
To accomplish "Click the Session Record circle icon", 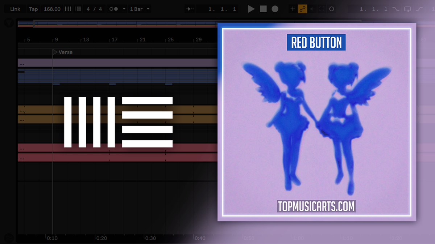I will 331,9.
